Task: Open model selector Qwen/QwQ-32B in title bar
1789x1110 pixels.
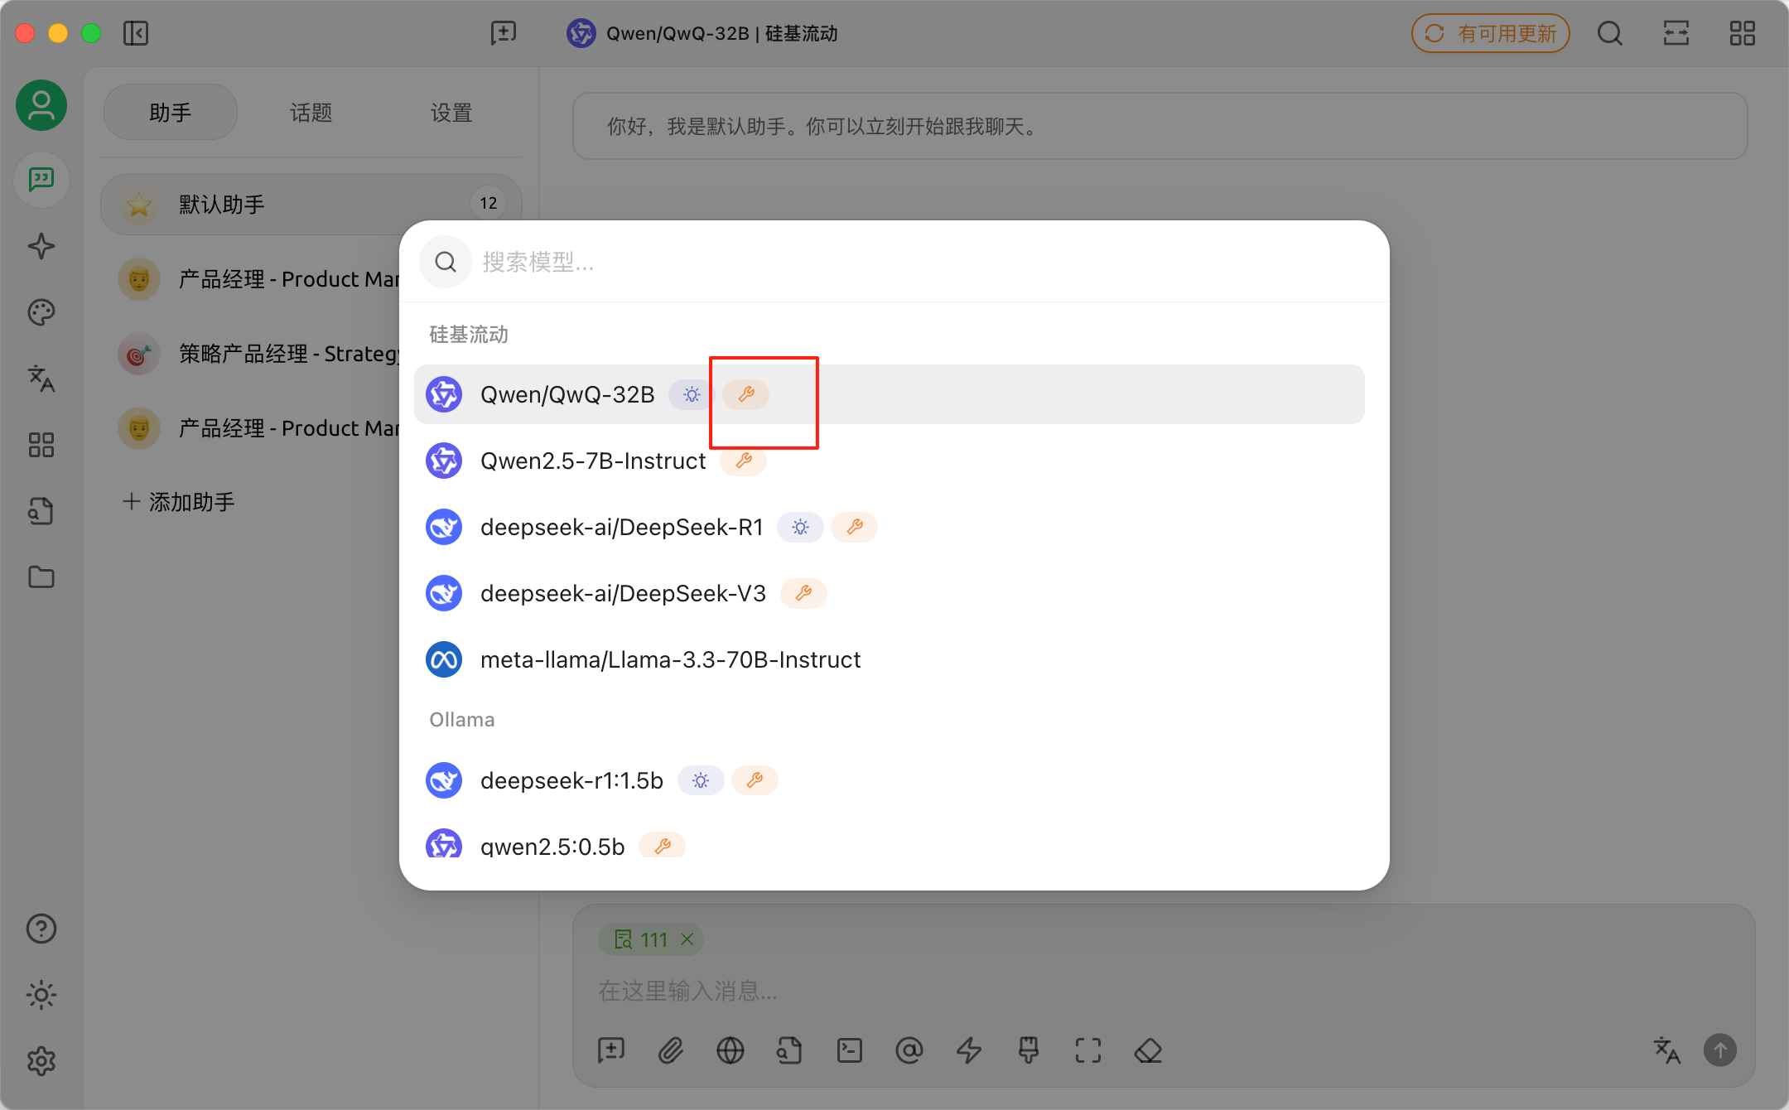Action: (702, 33)
